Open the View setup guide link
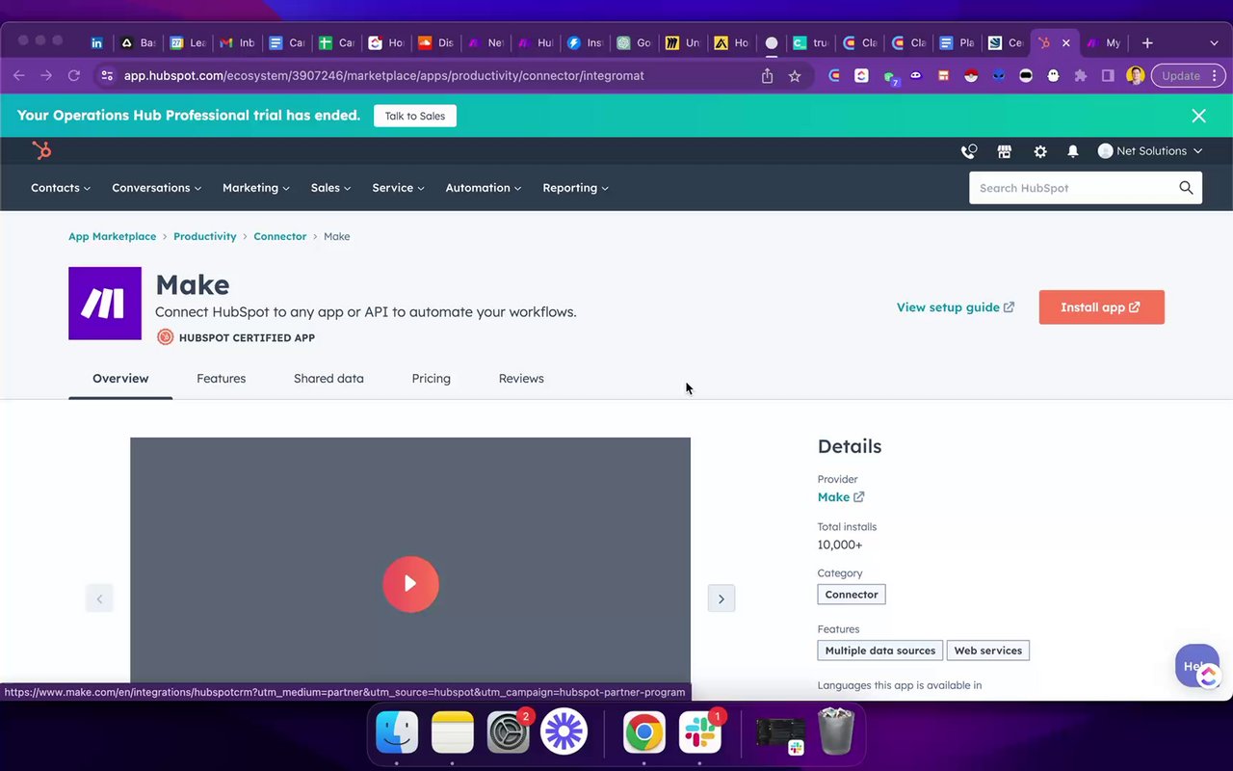This screenshot has width=1233, height=771. click(x=956, y=307)
